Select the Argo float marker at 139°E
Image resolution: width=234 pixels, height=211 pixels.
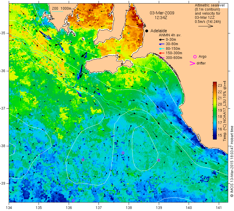159,160
